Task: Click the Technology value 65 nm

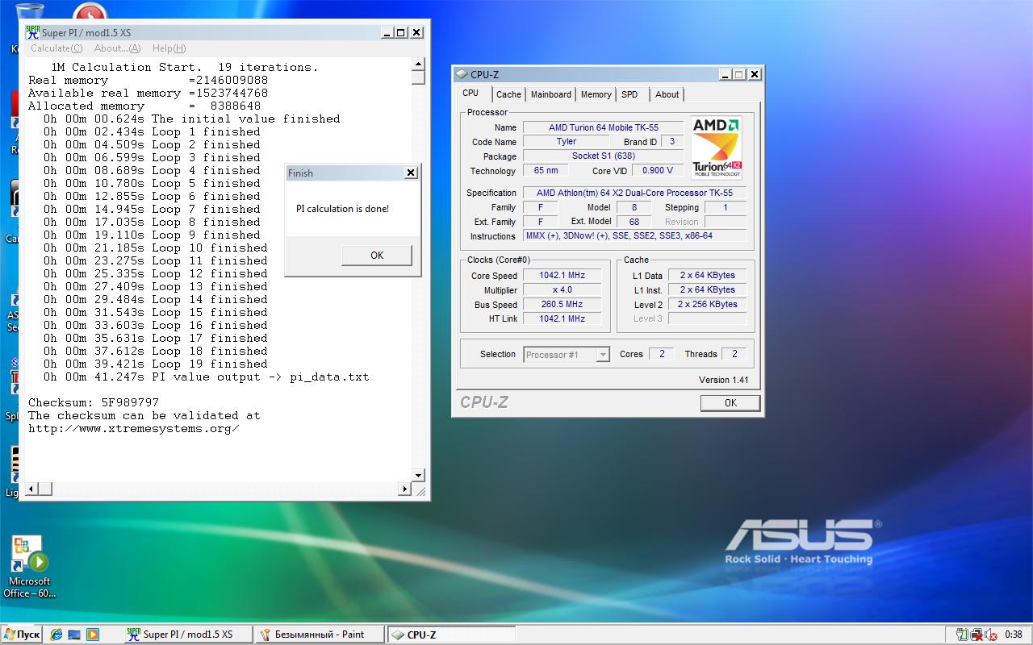Action: (x=546, y=170)
